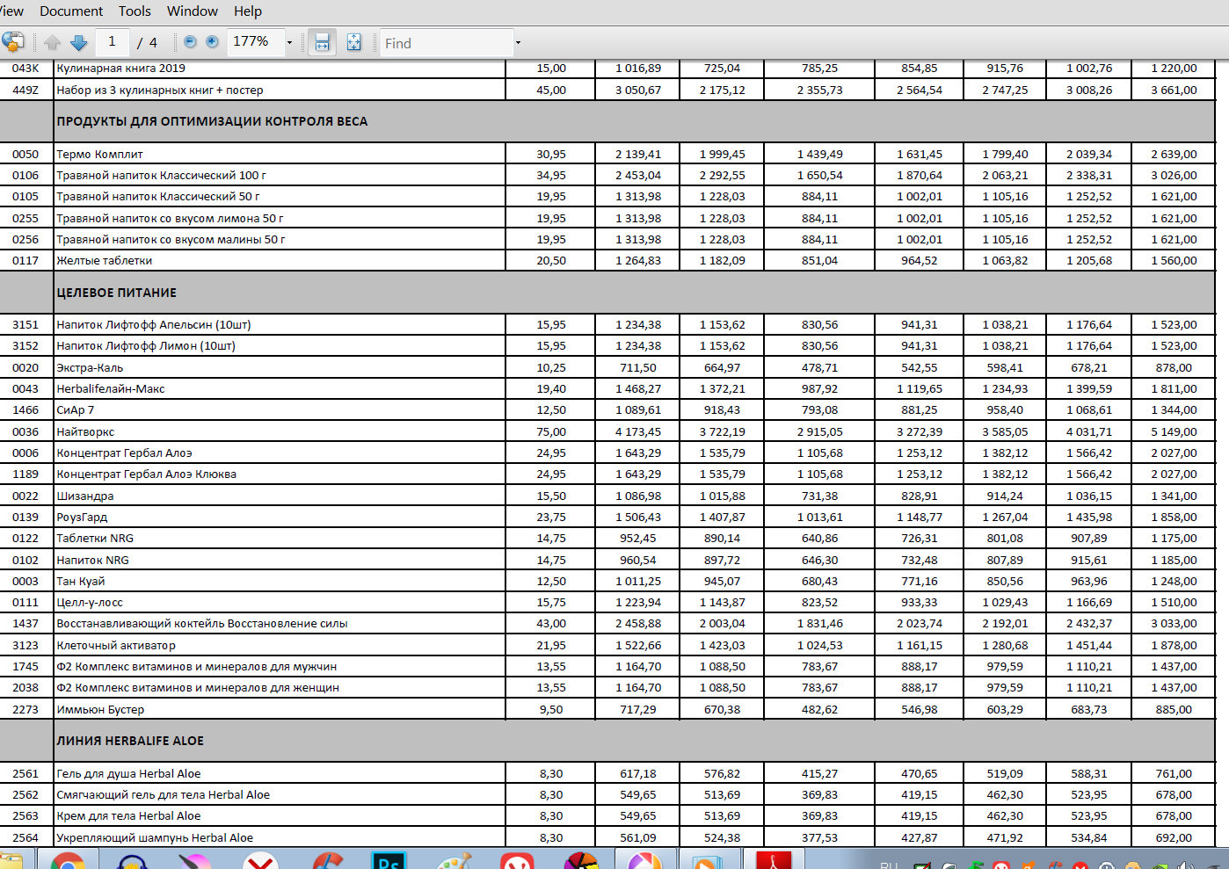The width and height of the screenshot is (1229, 869).
Task: Click 'Гель для душа Herbal Aloe'
Action: 128,773
